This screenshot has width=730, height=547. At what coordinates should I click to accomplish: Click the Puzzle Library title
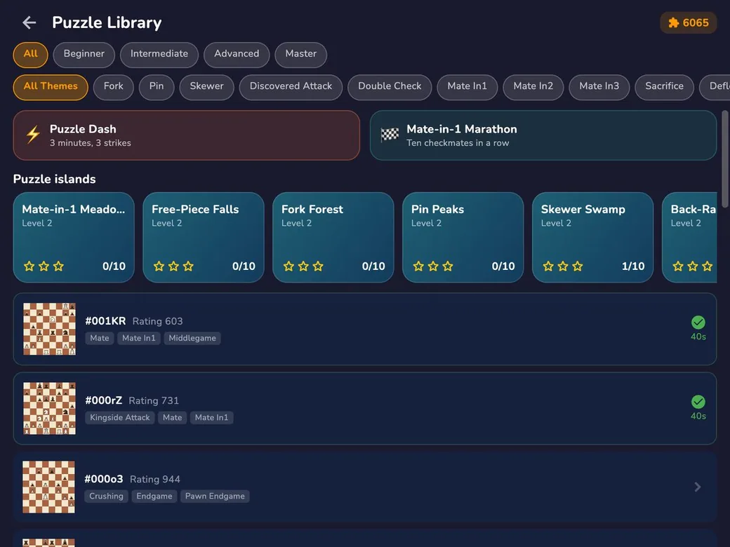[107, 22]
